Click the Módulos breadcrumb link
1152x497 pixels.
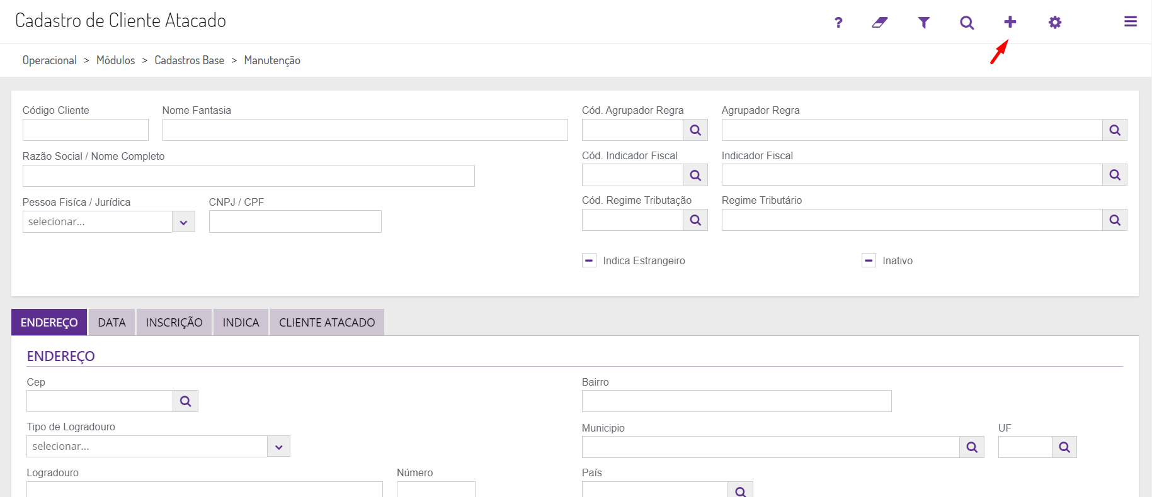(x=115, y=60)
